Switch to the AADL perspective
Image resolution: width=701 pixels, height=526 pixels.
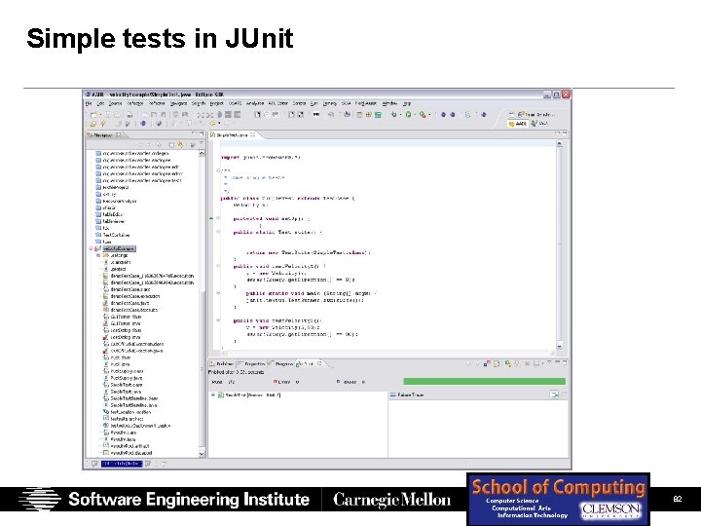518,124
